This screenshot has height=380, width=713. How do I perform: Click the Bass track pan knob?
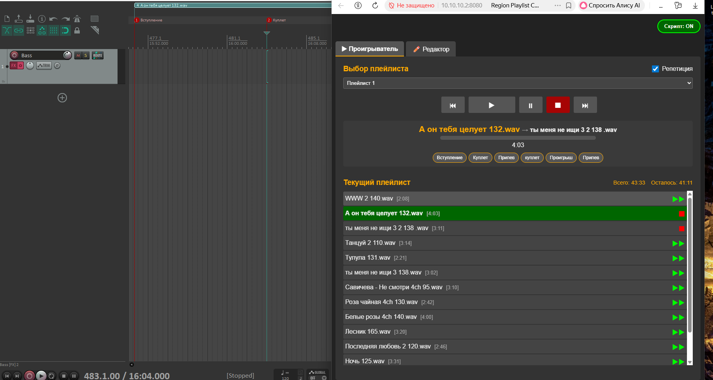[30, 65]
